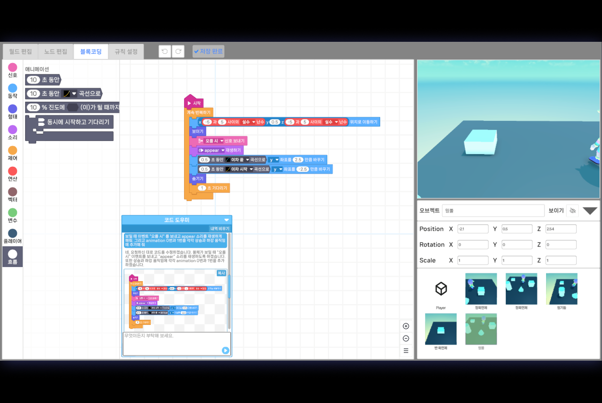Select the 원기둥 object thumbnail
The image size is (602, 403).
tap(562, 288)
